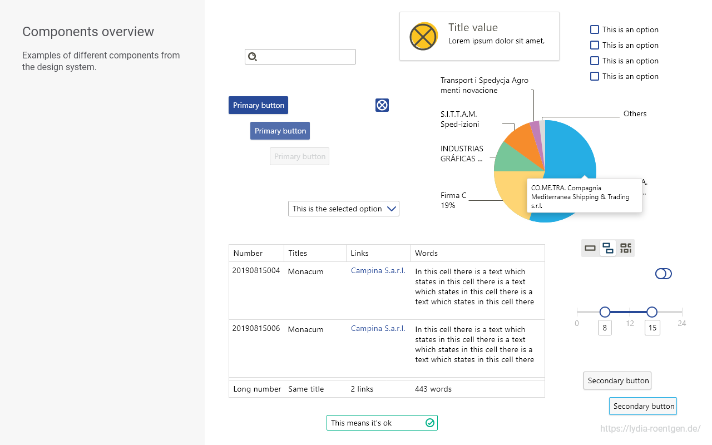Click the chevron arrow of the selected option dropdown

coord(392,209)
